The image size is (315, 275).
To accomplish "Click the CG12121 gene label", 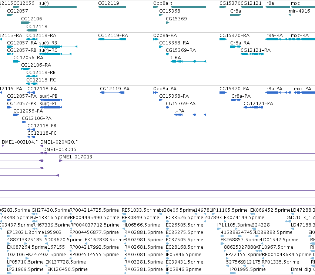I will (x=251, y=3).
